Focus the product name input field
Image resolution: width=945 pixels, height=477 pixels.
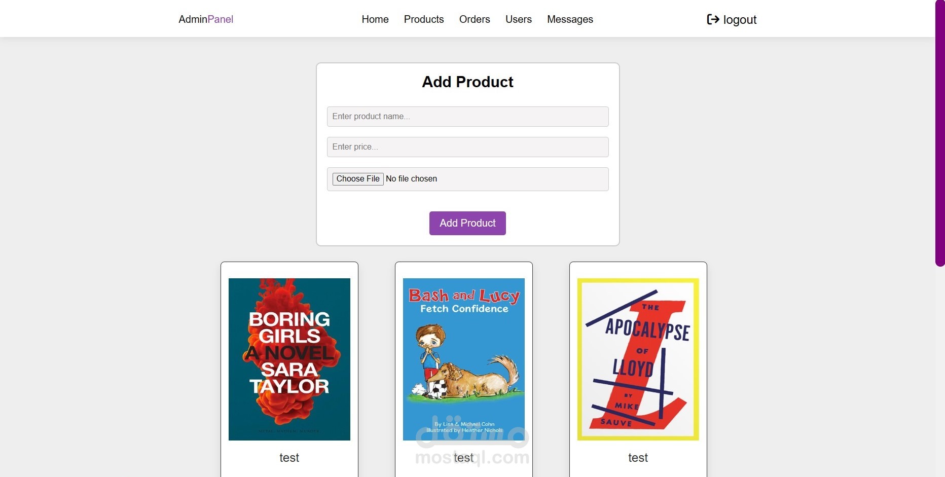click(x=467, y=117)
